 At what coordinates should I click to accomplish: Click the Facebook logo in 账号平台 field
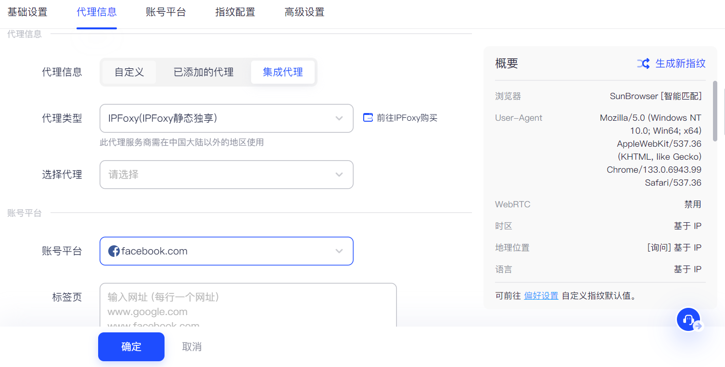point(114,251)
